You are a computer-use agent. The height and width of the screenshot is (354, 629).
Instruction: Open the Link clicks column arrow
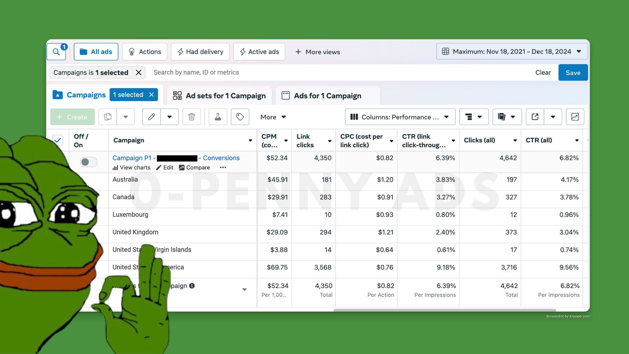[330, 141]
